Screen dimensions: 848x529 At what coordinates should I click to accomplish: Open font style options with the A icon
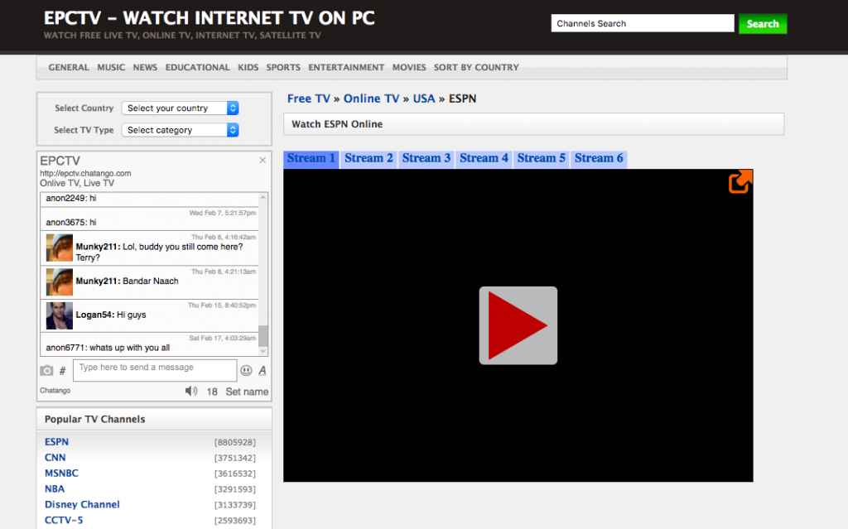pyautogui.click(x=261, y=370)
